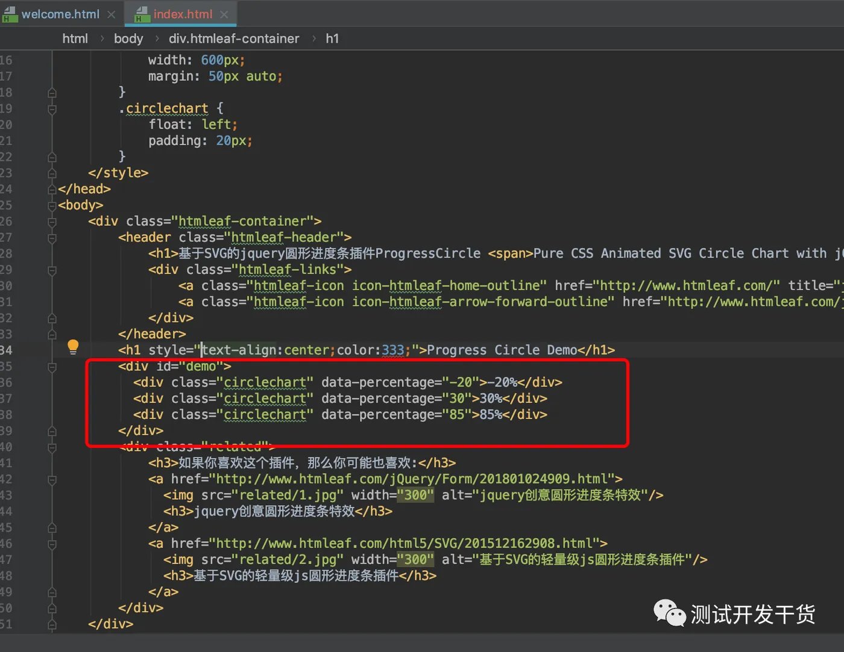Click the width="300" value on line 47

click(x=415, y=559)
